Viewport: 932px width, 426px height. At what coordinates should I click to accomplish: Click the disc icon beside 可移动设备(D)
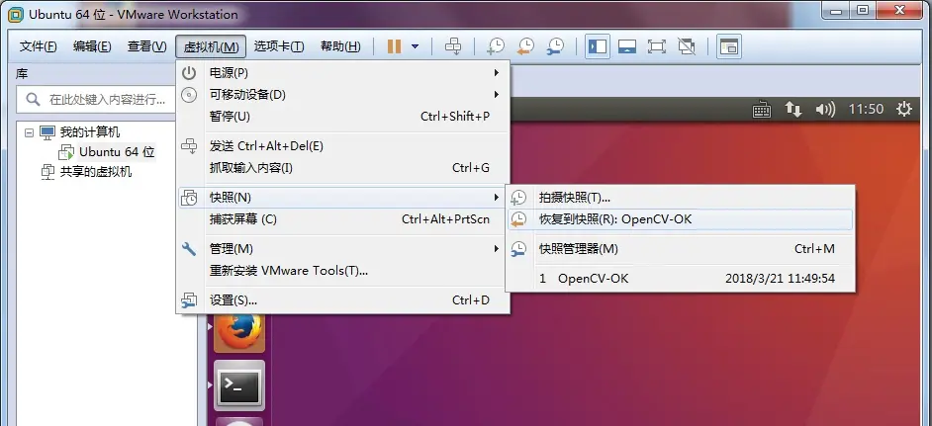click(x=189, y=95)
